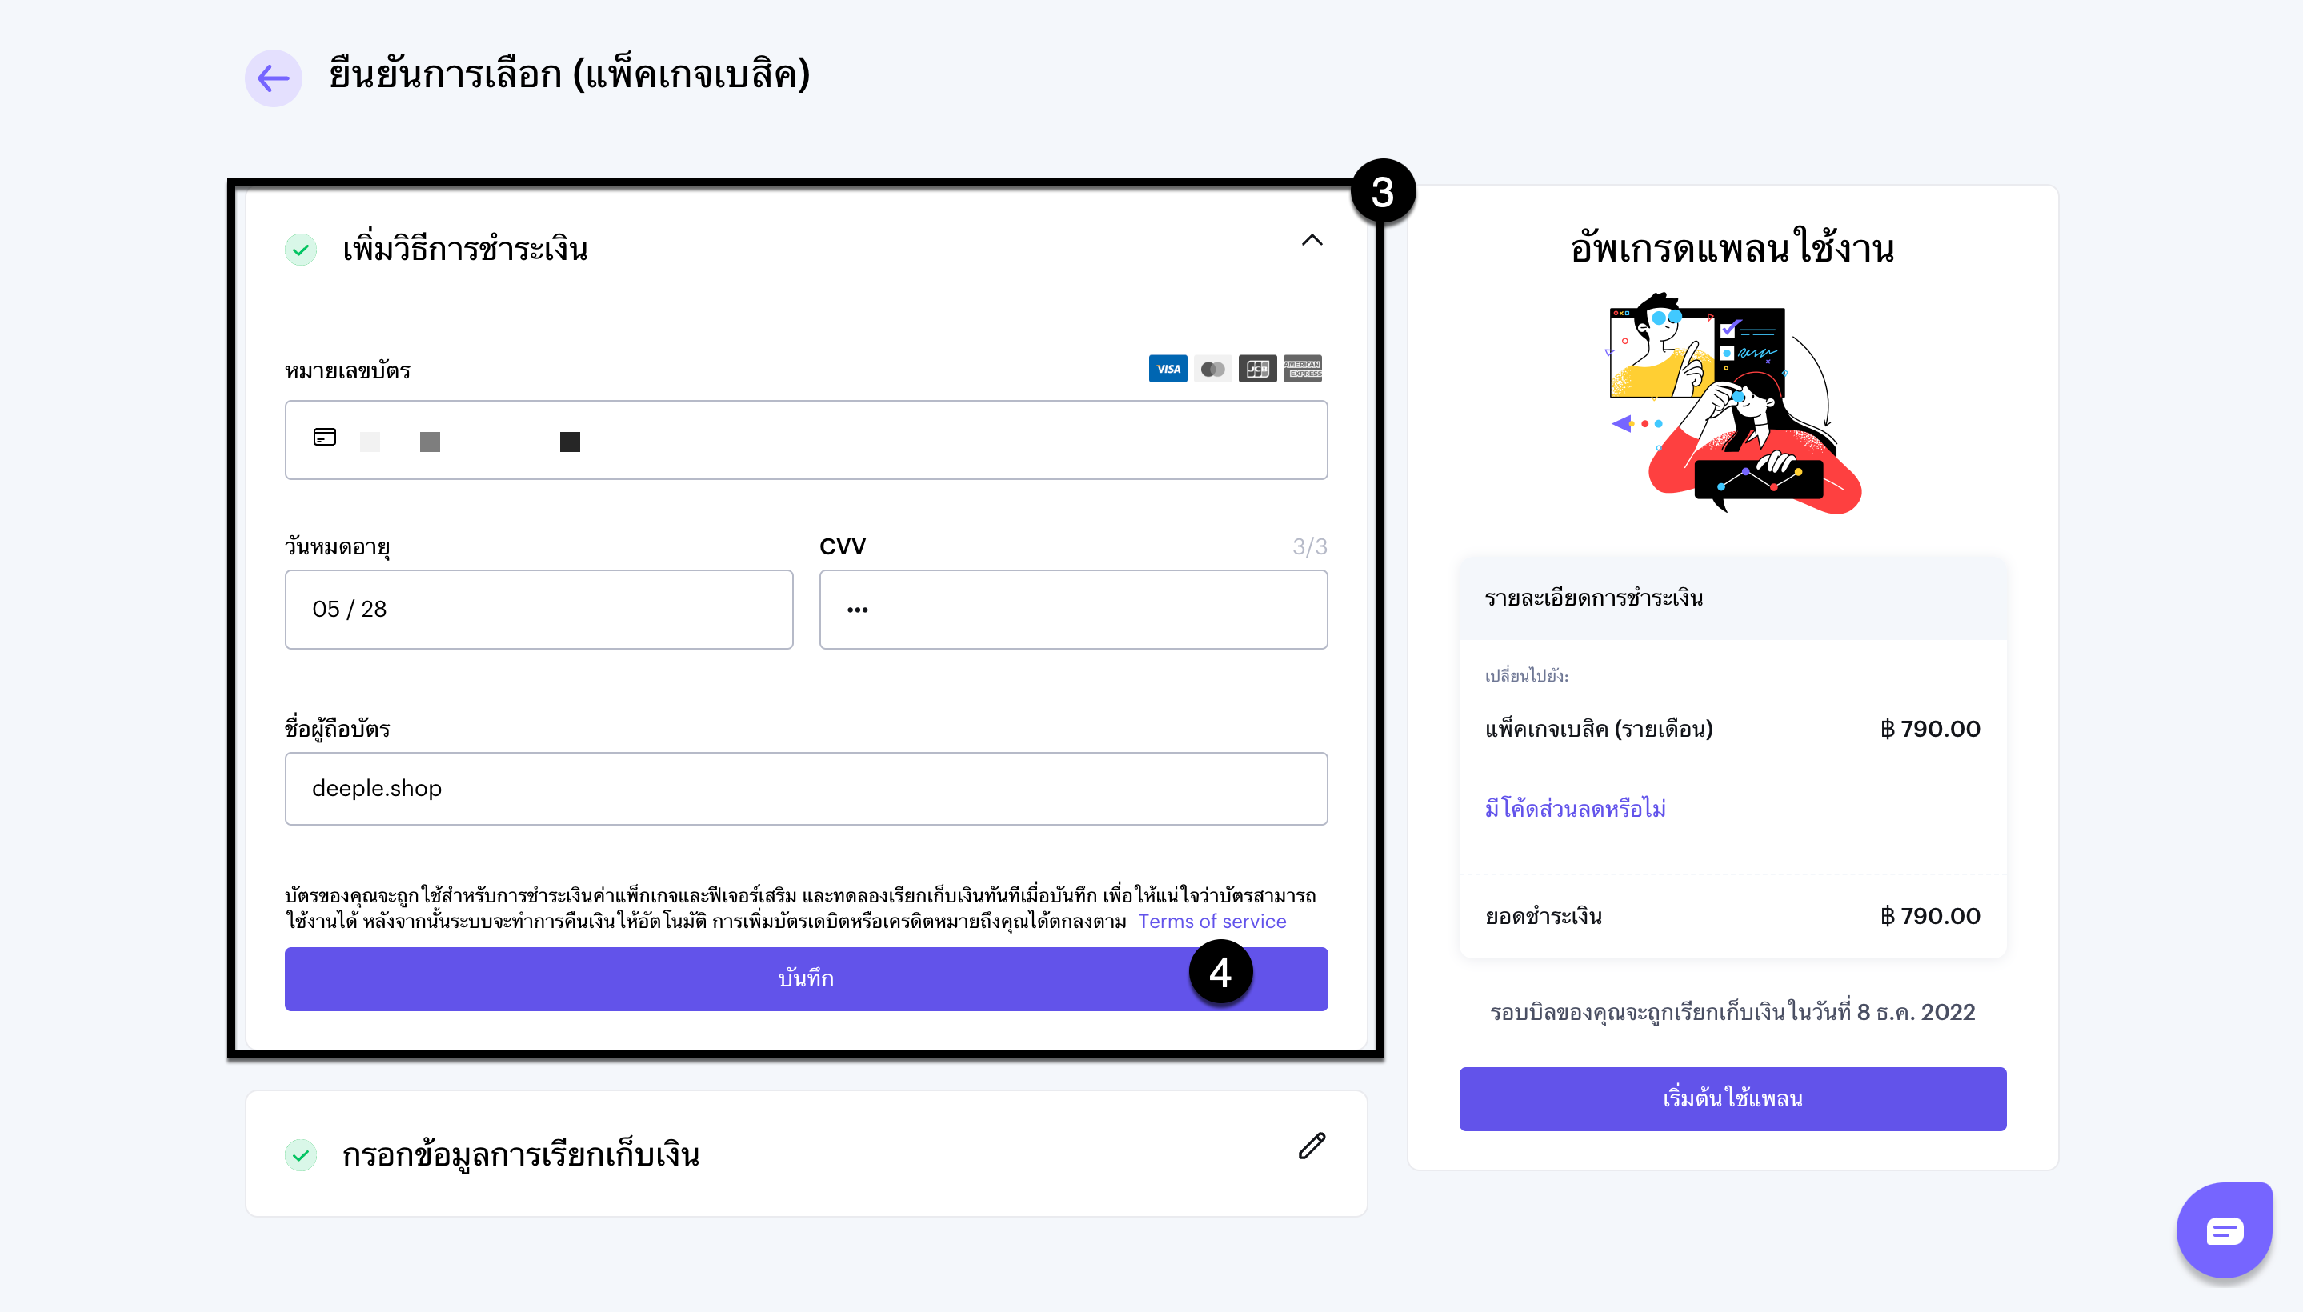The height and width of the screenshot is (1312, 2303).
Task: Click the American Express logo
Action: [x=1303, y=369]
